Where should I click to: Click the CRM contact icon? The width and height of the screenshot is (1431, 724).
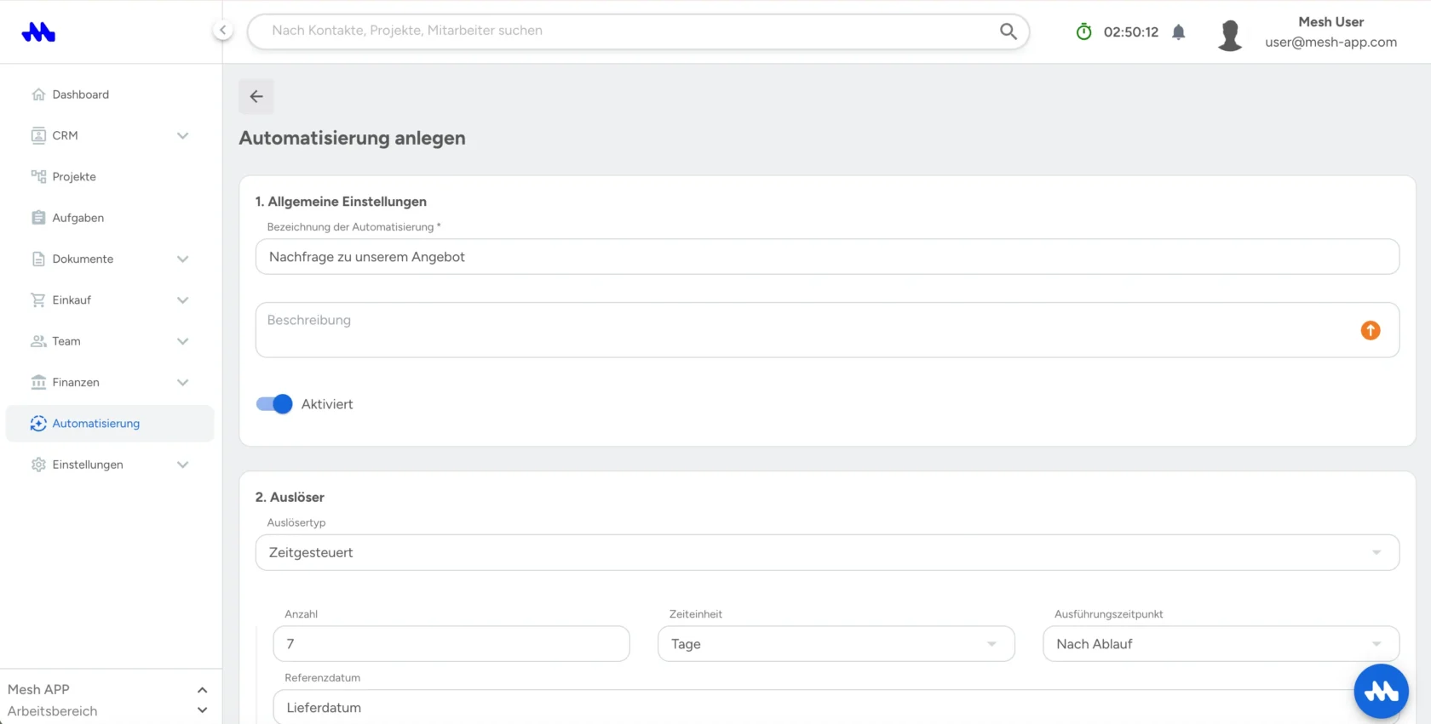pos(38,135)
